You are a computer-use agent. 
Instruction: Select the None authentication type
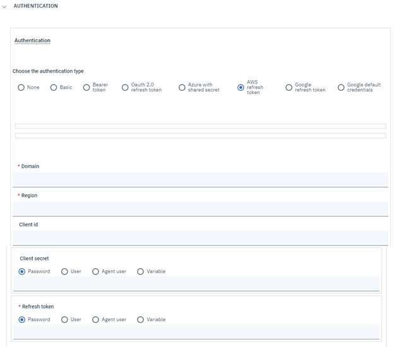21,88
